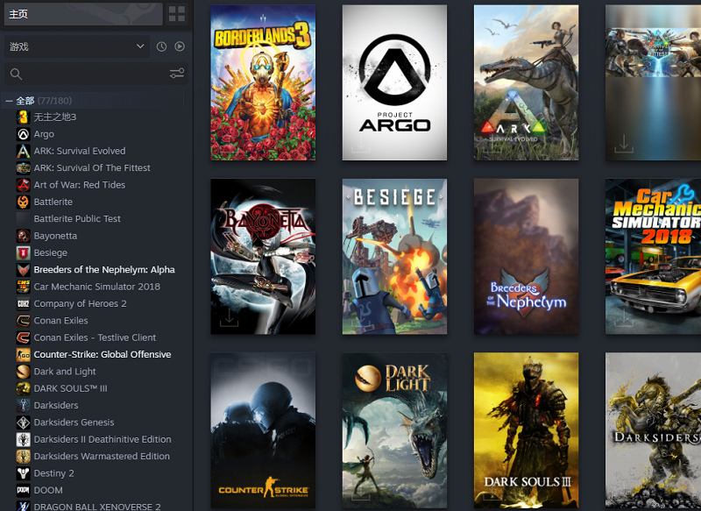This screenshot has height=511, width=701.
Task: Open the Project Argo cover art
Action: (394, 82)
